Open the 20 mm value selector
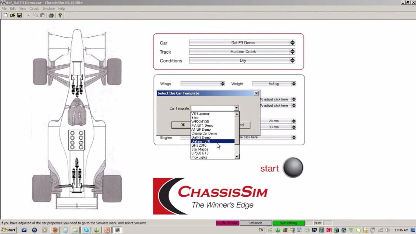416x234 pixels. (x=278, y=121)
